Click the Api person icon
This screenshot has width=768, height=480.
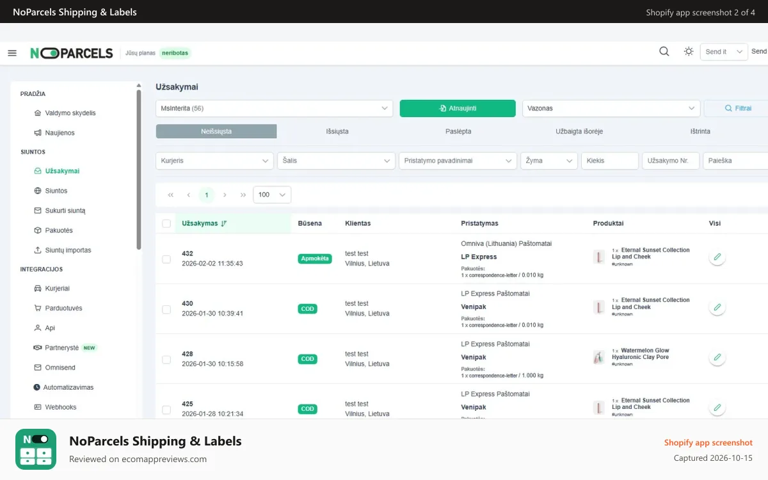[37, 328]
